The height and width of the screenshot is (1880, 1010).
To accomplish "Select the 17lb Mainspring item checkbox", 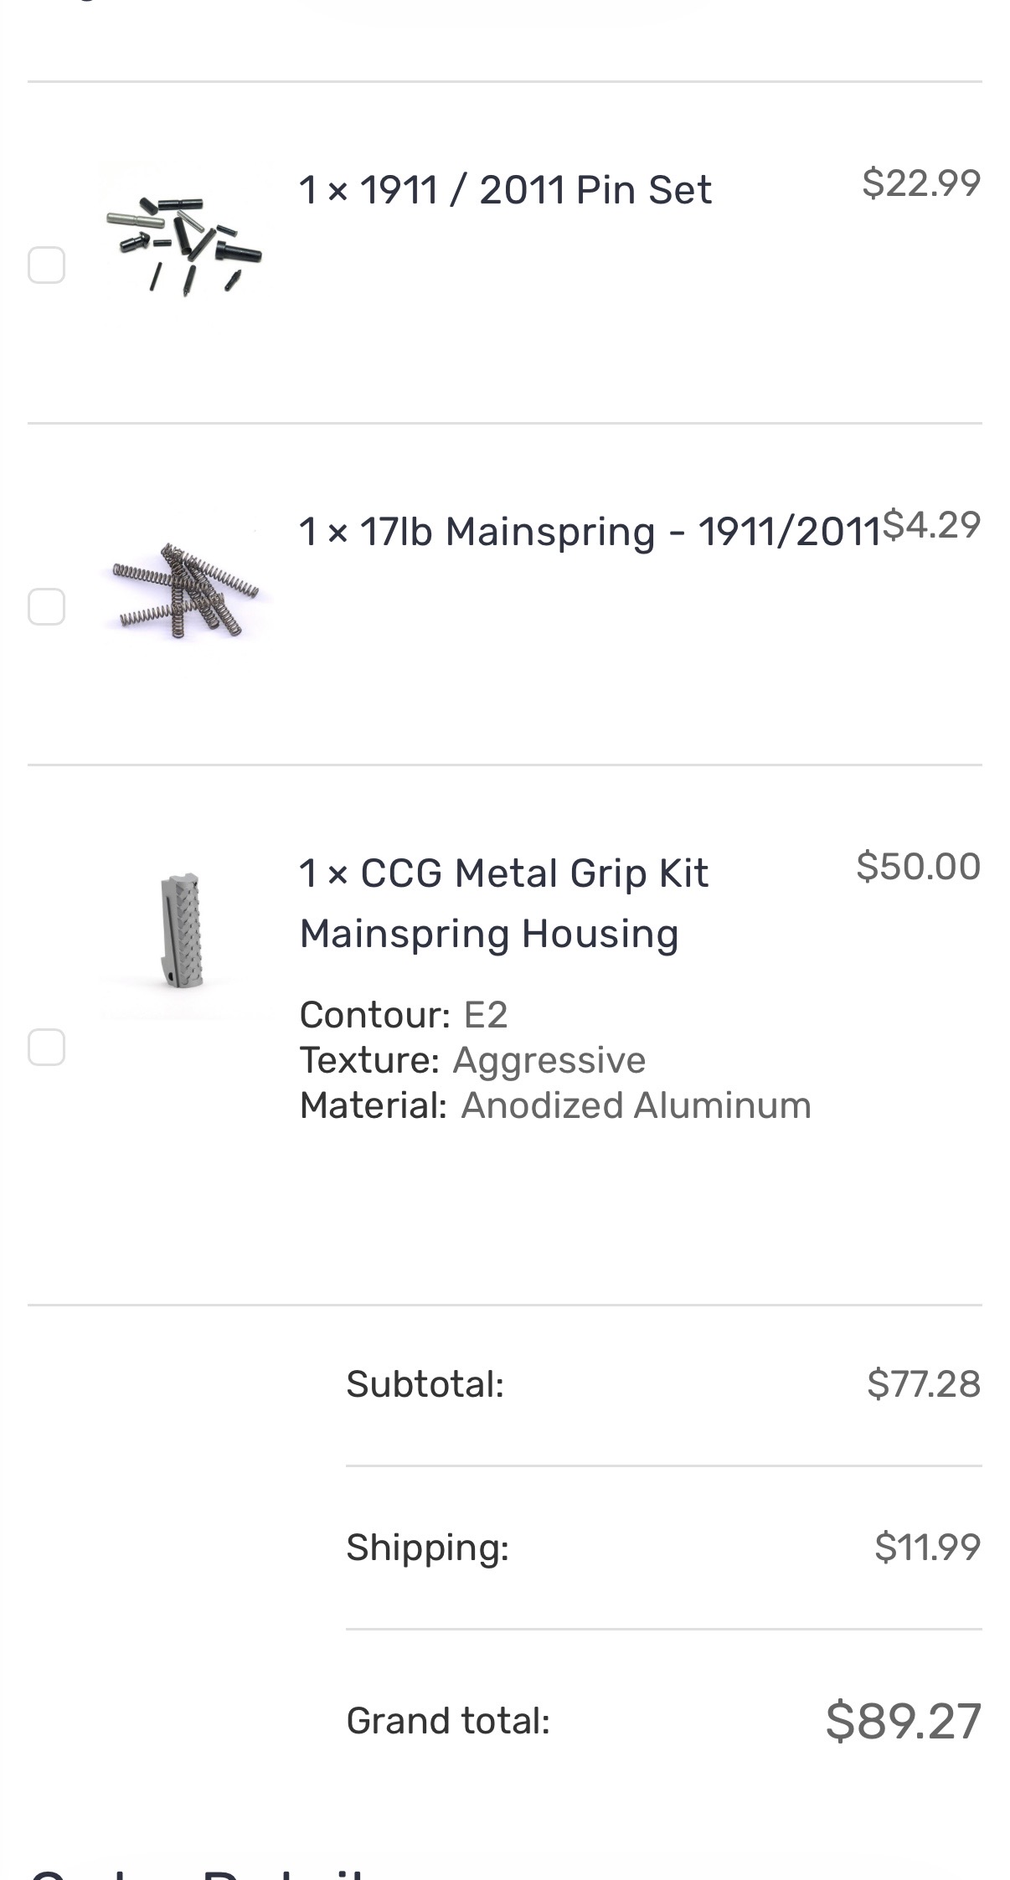I will point(47,606).
